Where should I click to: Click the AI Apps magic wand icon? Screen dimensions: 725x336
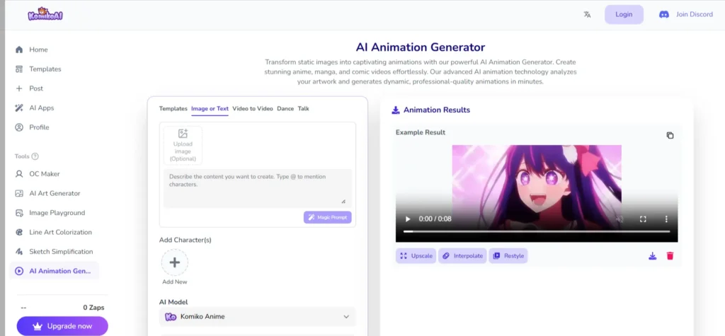19,108
